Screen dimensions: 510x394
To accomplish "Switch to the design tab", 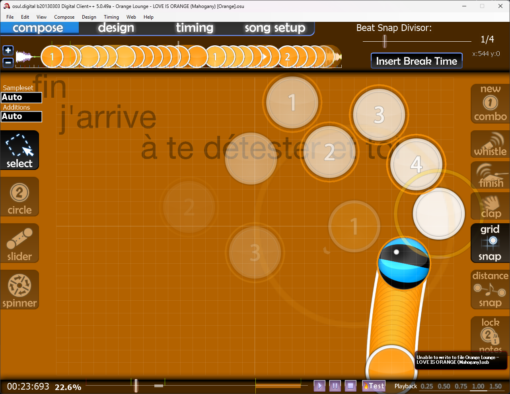I will tap(116, 28).
